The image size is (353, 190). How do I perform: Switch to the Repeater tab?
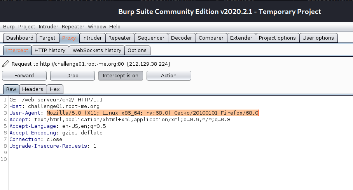(119, 38)
